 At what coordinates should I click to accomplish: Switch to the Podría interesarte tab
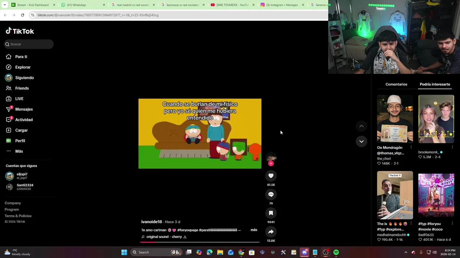pos(435,84)
